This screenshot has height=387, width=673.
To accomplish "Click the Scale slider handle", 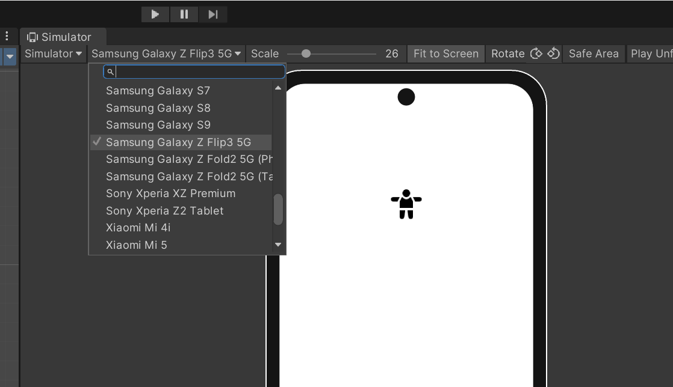I will (x=306, y=53).
